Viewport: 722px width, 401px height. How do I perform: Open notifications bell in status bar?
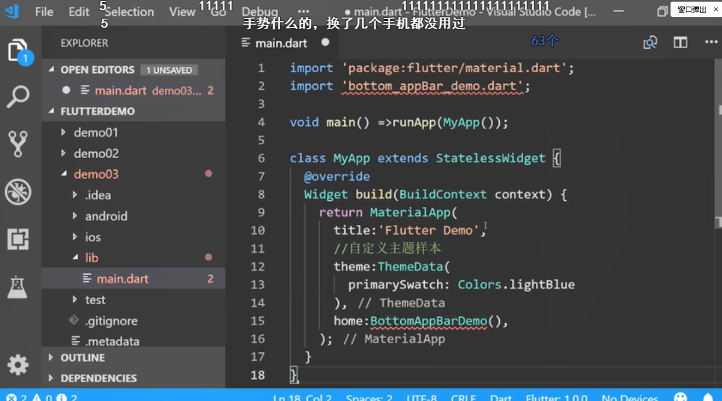[708, 398]
